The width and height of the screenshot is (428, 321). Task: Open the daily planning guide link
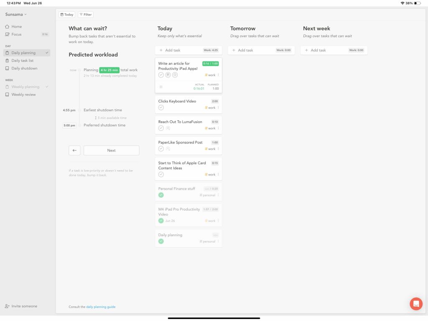pyautogui.click(x=101, y=307)
